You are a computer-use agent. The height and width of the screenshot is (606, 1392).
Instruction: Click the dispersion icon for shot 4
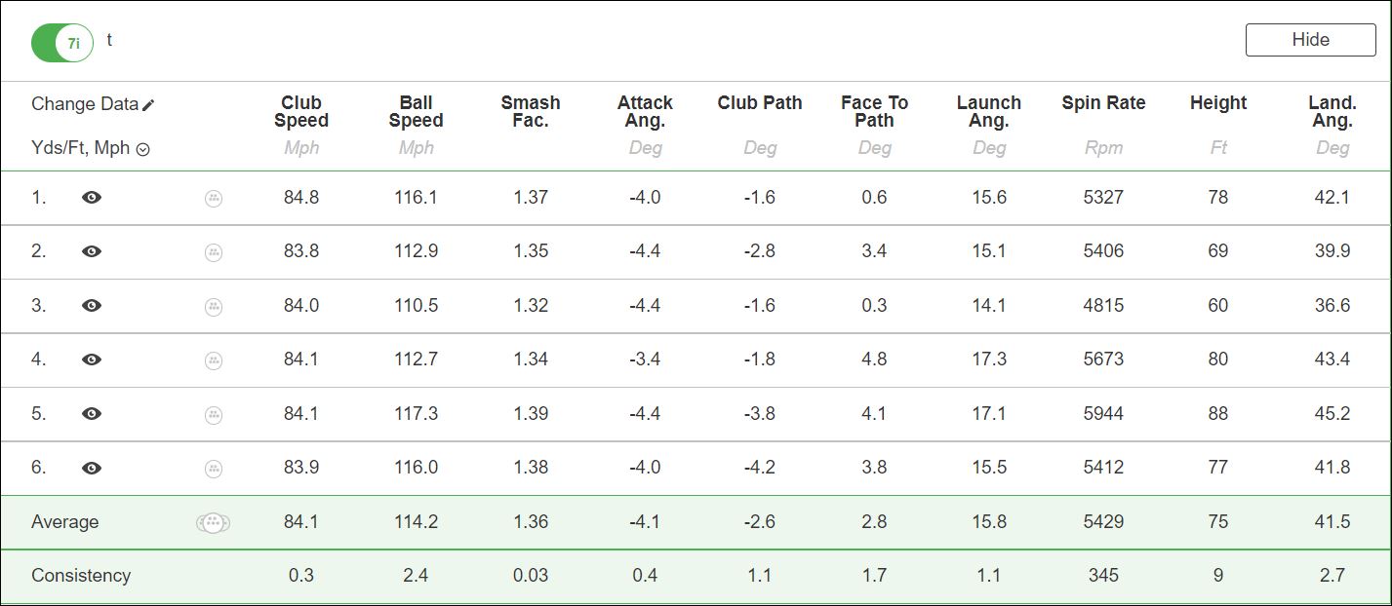tap(214, 360)
